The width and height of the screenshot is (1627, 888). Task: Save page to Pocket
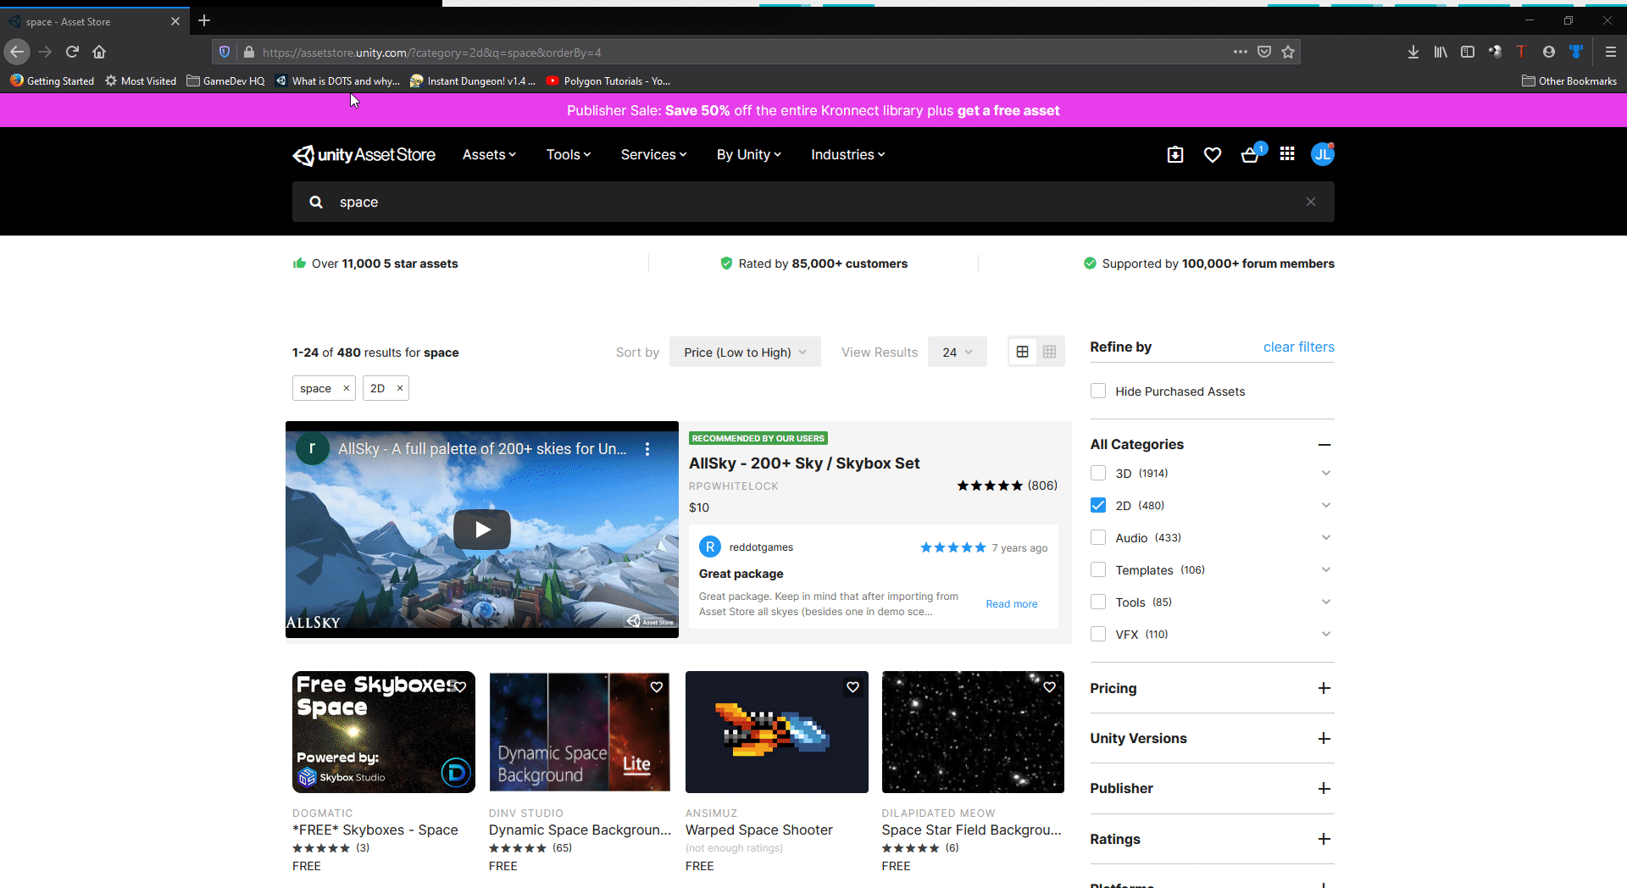pyautogui.click(x=1264, y=52)
